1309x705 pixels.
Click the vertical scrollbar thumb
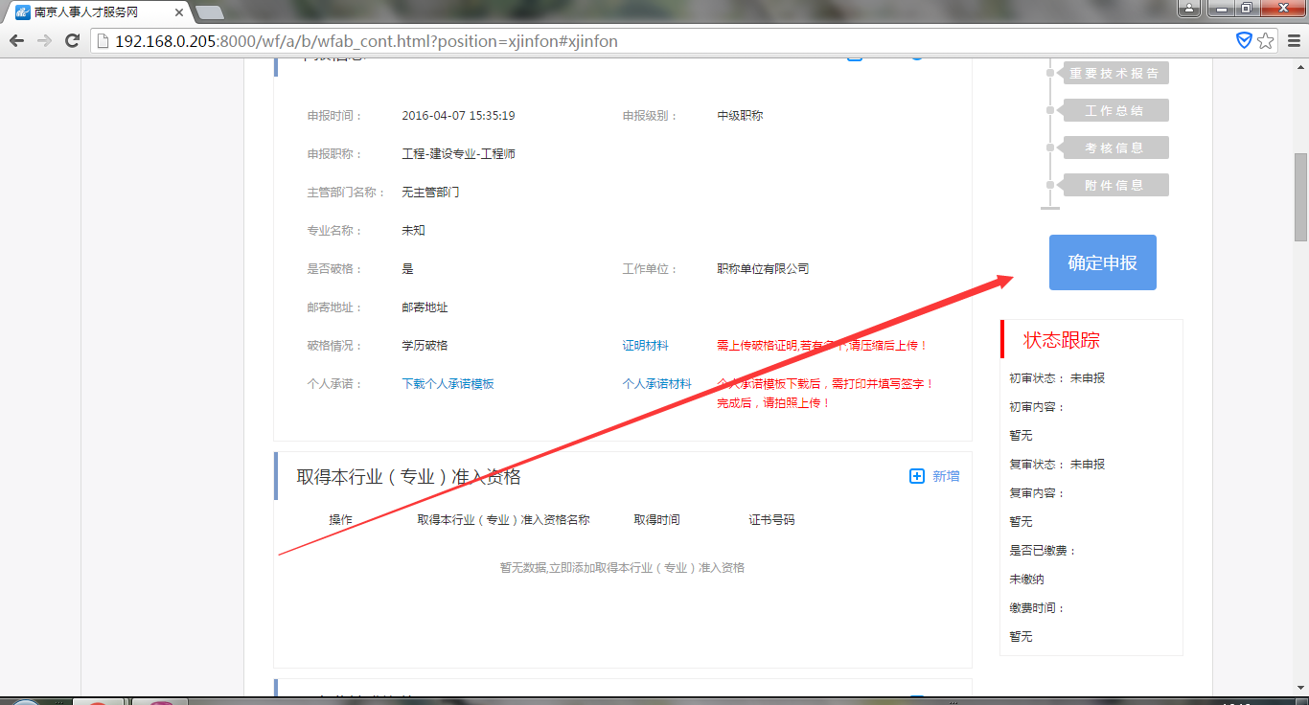(x=1300, y=196)
